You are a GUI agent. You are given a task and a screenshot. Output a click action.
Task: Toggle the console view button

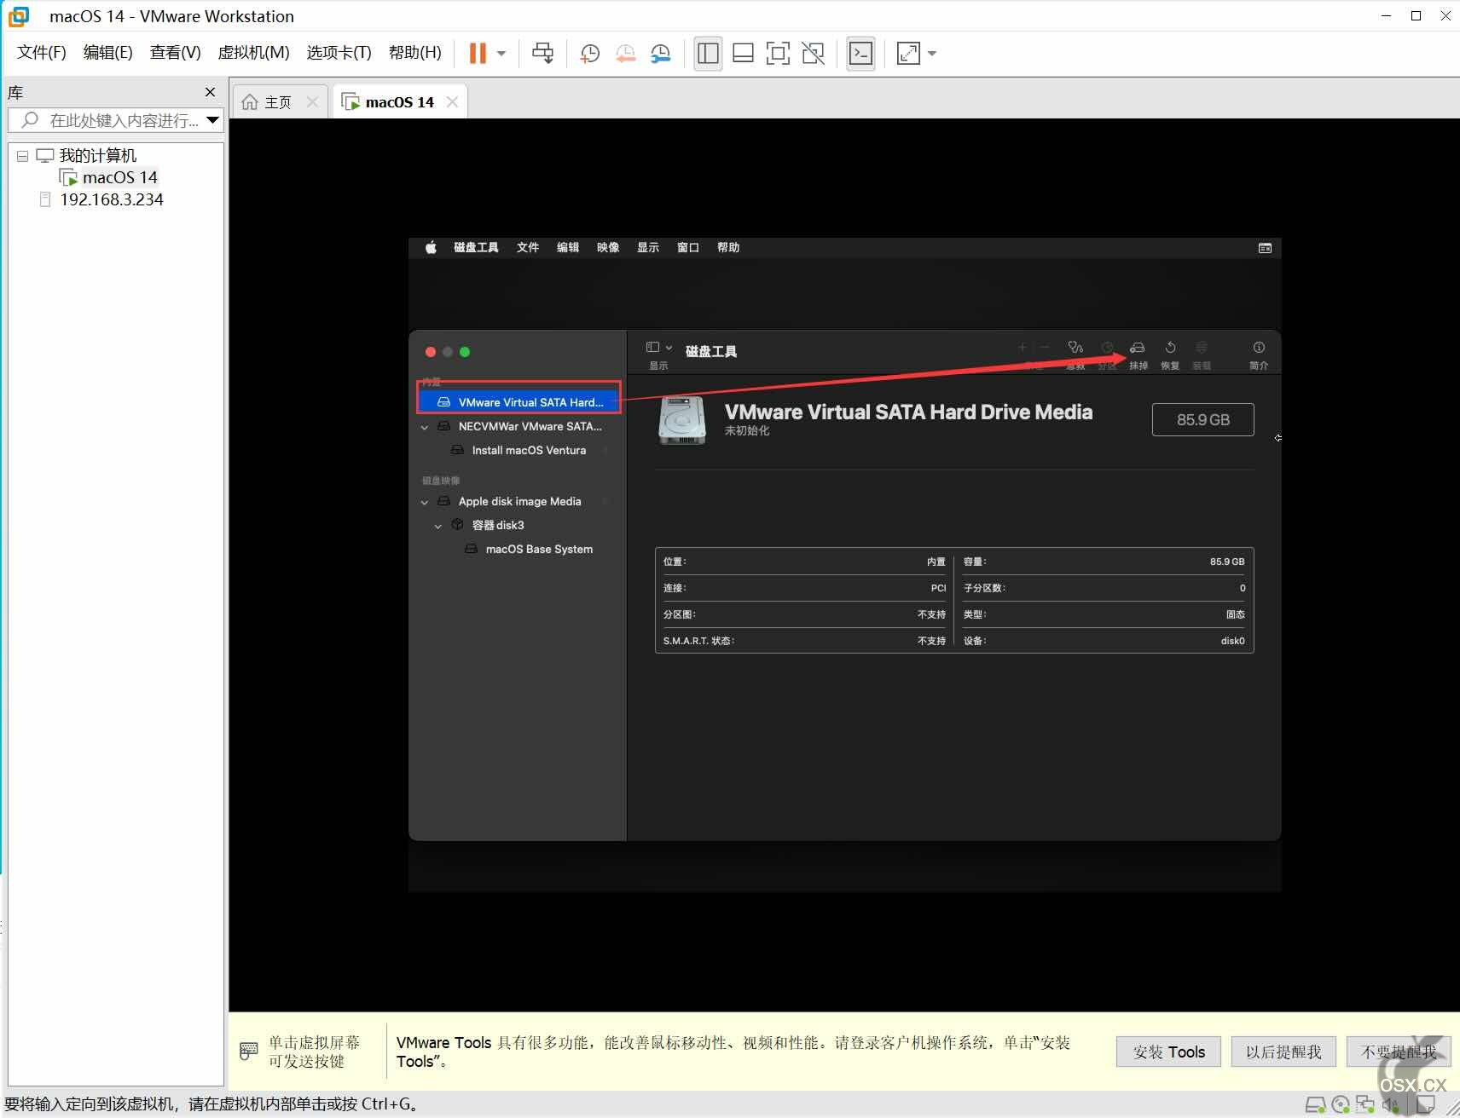coord(860,54)
